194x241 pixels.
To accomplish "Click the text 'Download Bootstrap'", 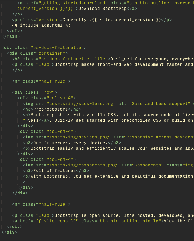I will pos(102,9).
